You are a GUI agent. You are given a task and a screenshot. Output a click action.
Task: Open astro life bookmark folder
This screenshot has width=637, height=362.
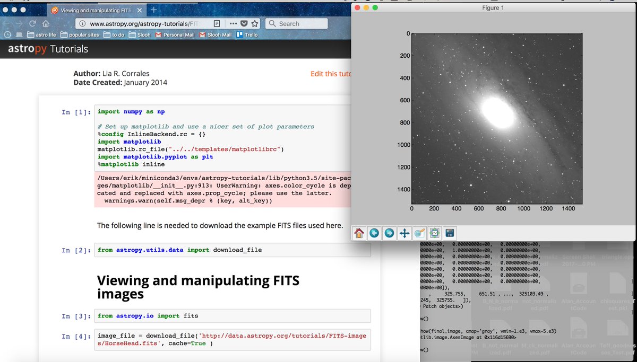[x=41, y=35]
